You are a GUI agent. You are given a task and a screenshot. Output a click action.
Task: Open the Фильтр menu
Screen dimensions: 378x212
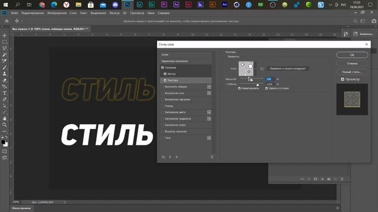coord(115,13)
